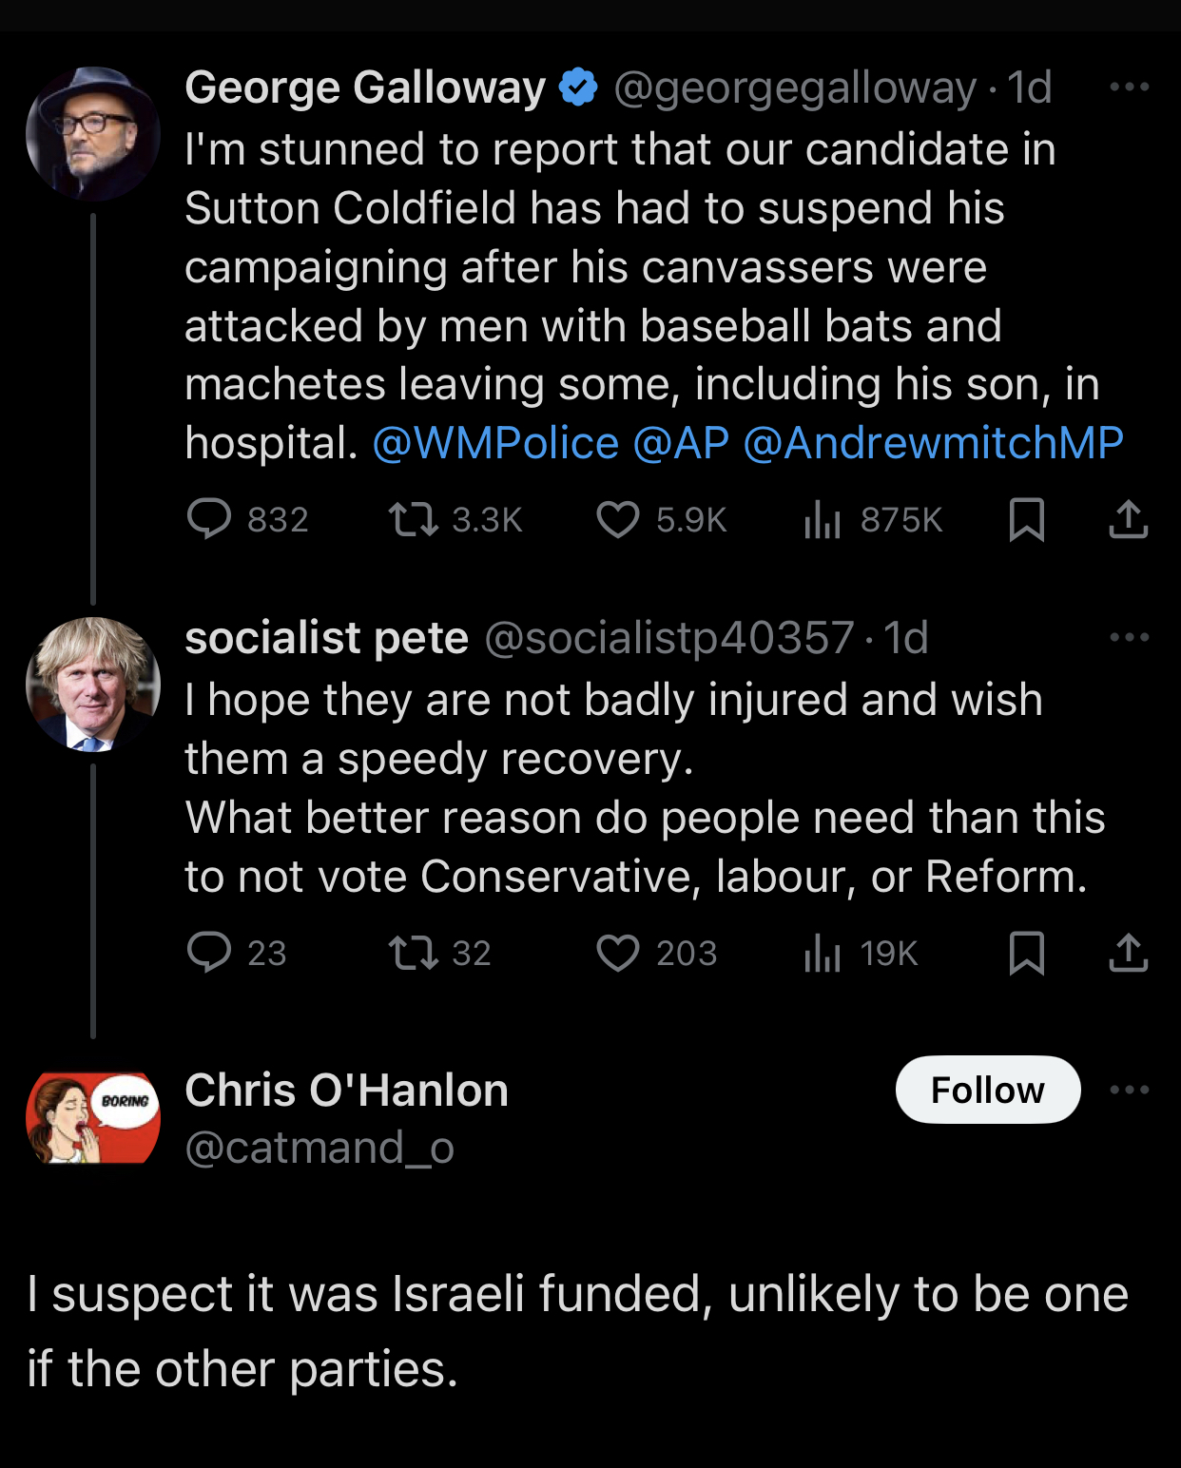Share socialist pete's reply
Screen dimensions: 1181x1468
click(x=1129, y=953)
